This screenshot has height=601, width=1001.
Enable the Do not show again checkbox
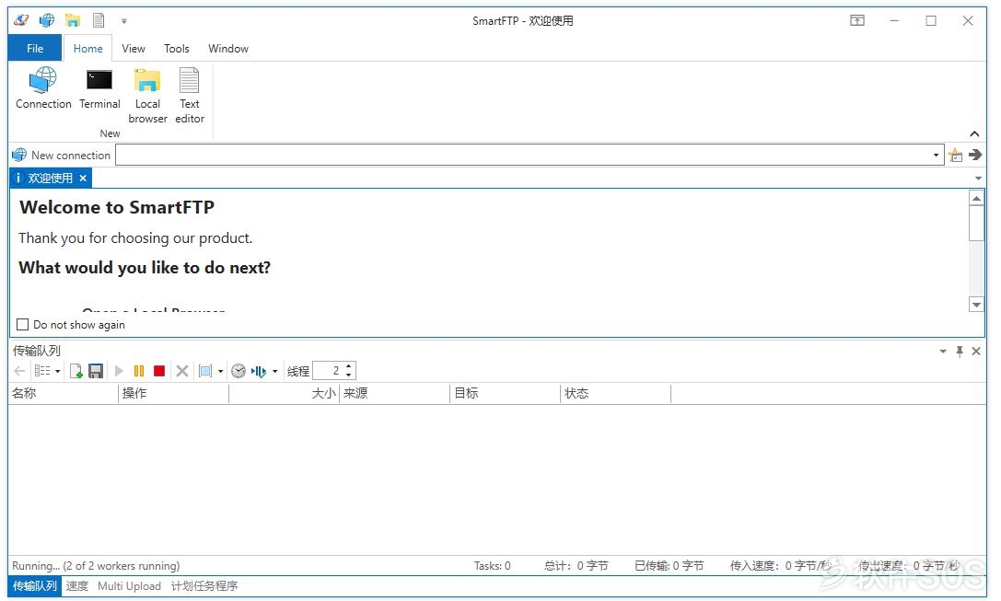[x=22, y=325]
